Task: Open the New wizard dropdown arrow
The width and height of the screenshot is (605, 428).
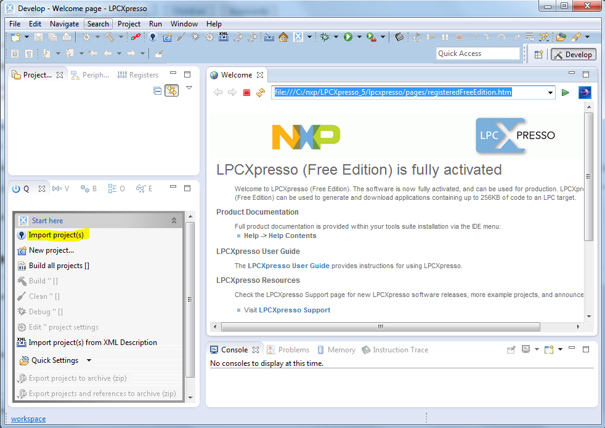Action: (26, 37)
